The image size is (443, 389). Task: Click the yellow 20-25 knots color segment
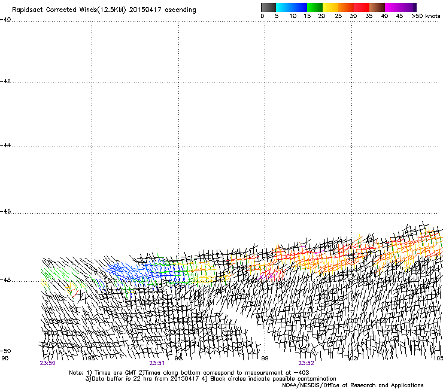[x=330, y=7]
